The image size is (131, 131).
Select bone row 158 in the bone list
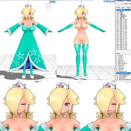[x=123, y=44]
